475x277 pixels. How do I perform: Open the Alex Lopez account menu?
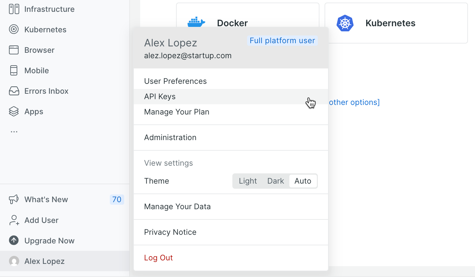pos(44,261)
